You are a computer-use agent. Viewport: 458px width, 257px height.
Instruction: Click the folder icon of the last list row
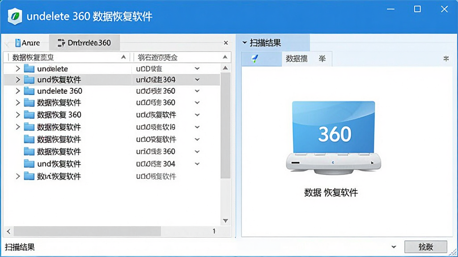(29, 176)
